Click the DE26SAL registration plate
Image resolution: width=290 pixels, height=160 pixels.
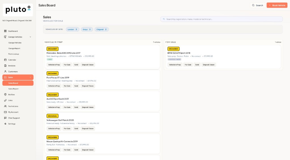52,116
